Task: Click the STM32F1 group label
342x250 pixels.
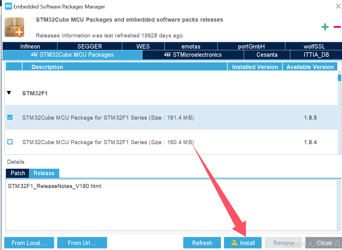Action: (35, 93)
